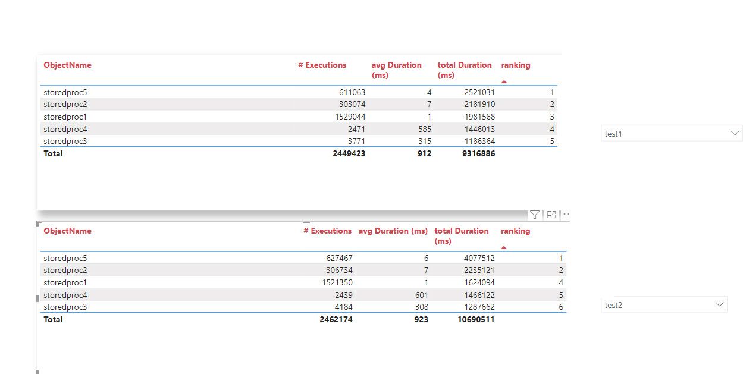Click avg duration value 601

point(421,295)
